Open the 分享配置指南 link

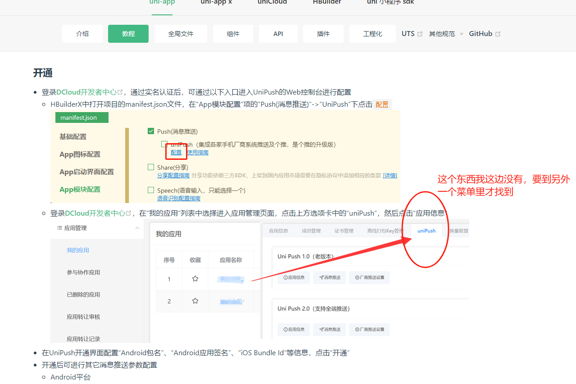173,176
